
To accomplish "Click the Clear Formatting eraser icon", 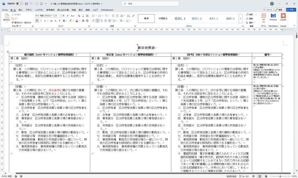I will pyautogui.click(x=79, y=16).
